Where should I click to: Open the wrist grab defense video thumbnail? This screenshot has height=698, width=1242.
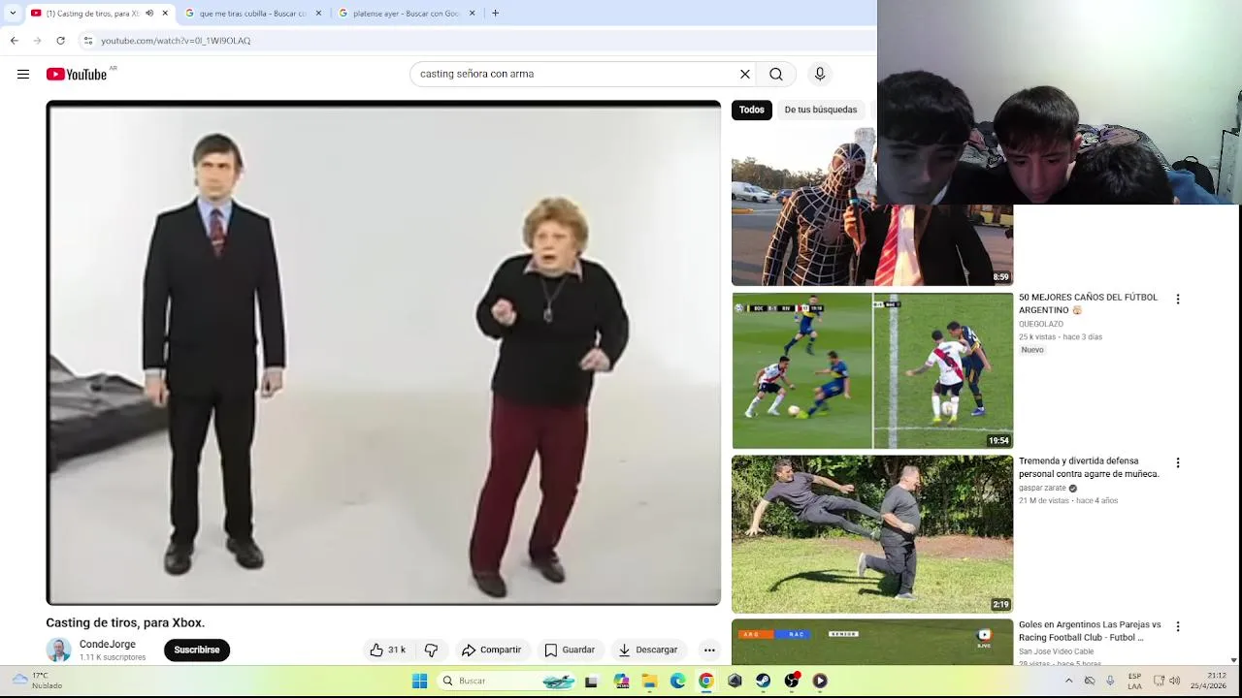[872, 534]
